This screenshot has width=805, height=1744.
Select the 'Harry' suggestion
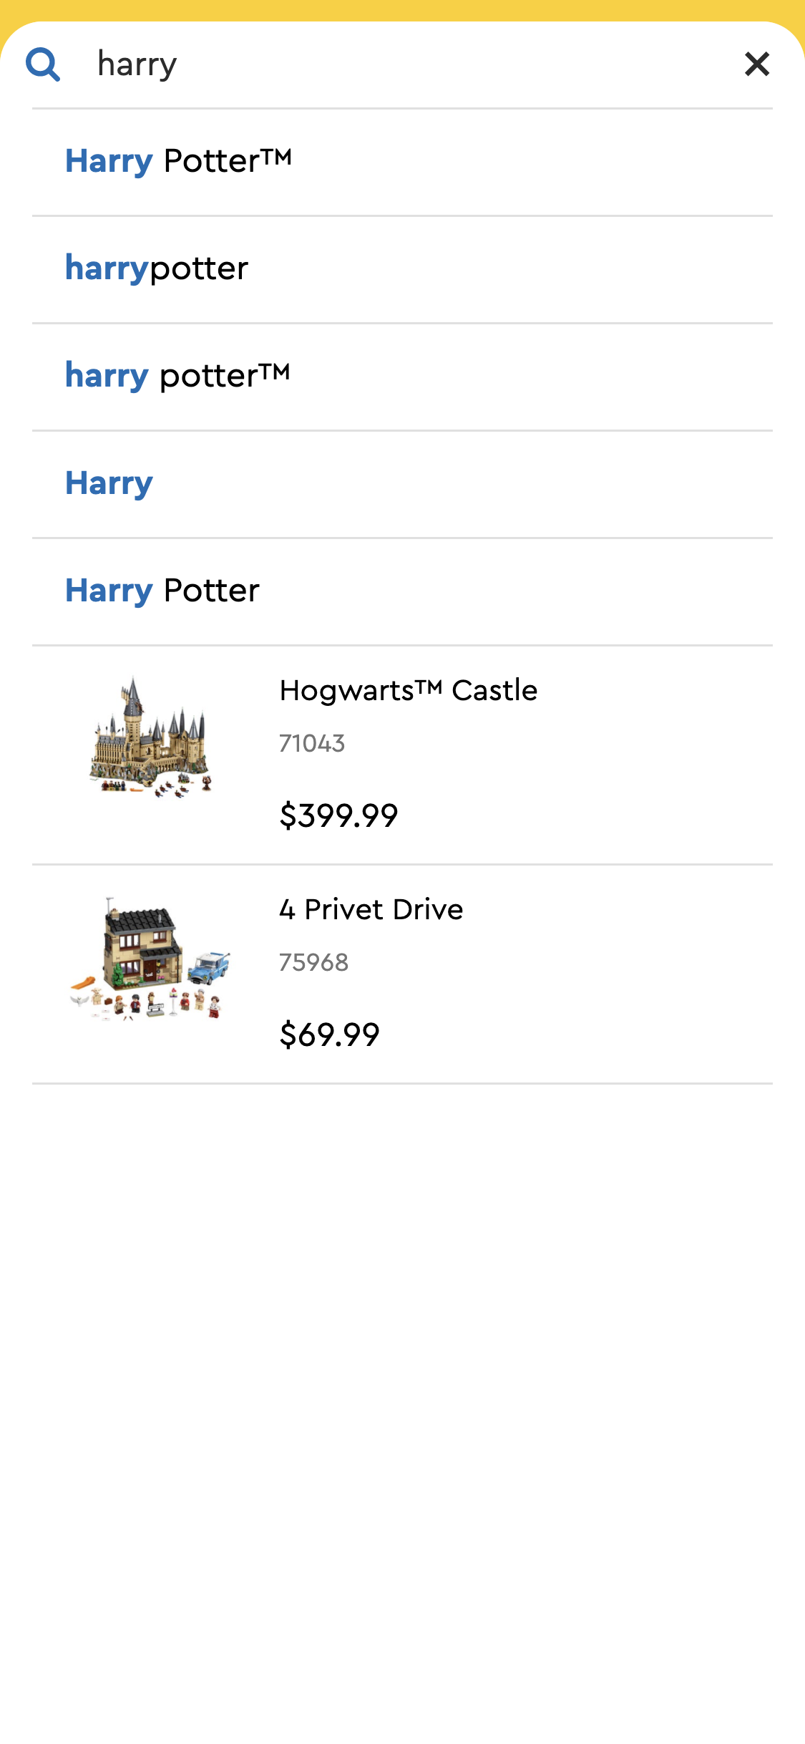108,483
